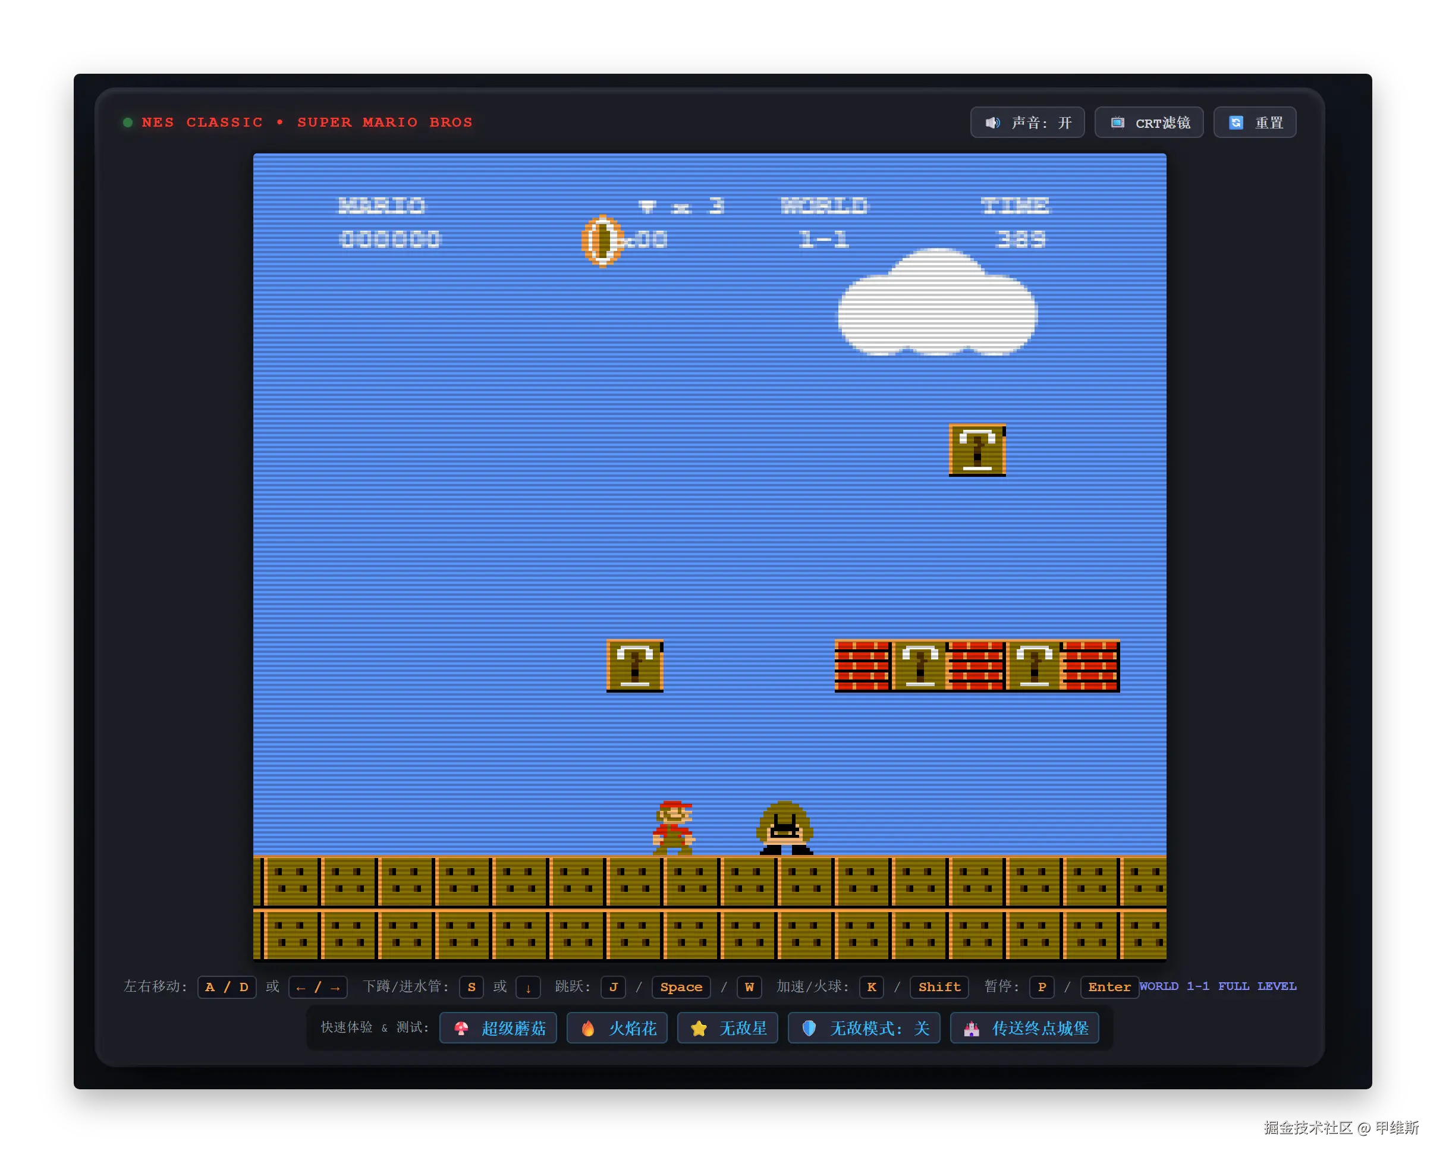Click the "Space" jump keycap
Screen dimensions: 1446x1163
coord(681,986)
